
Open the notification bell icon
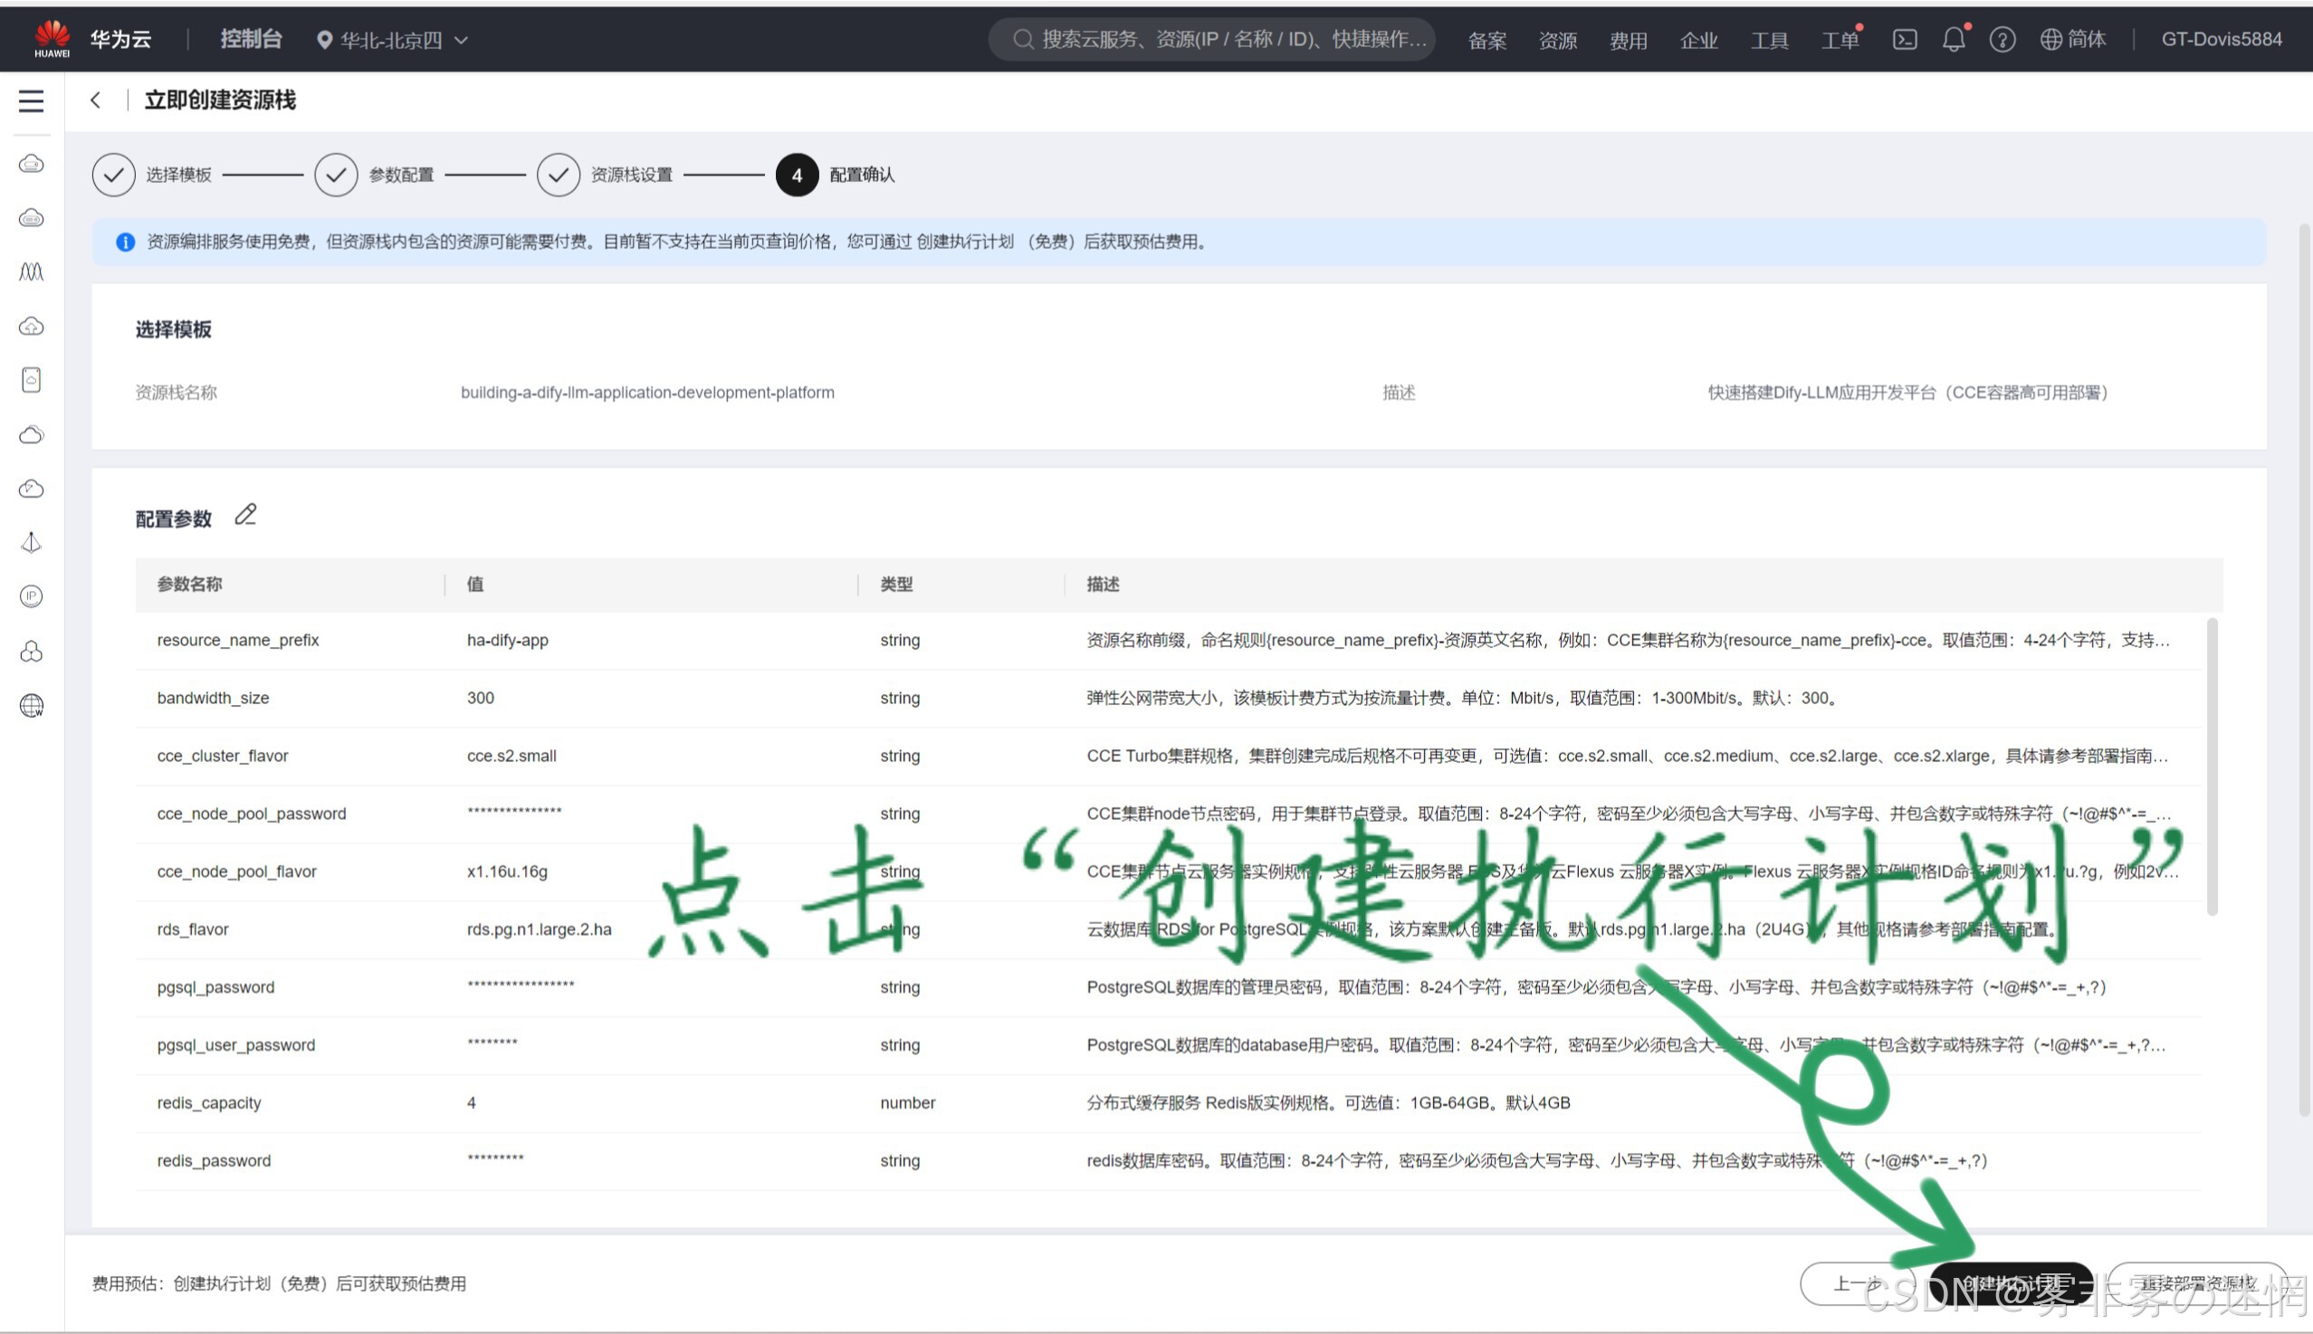click(x=1953, y=40)
